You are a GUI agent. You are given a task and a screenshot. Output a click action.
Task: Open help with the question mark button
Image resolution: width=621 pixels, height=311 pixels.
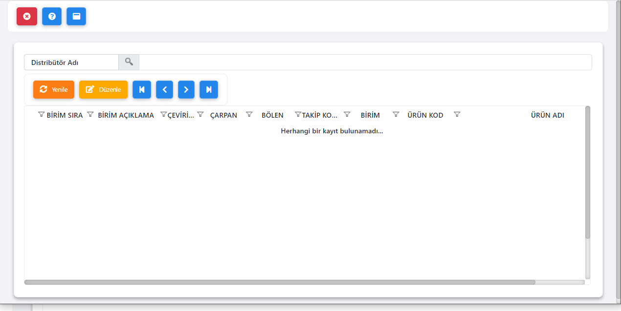coord(52,16)
